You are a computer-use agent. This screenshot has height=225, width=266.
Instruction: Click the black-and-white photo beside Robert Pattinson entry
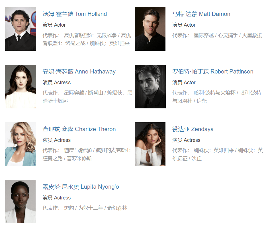point(150,87)
